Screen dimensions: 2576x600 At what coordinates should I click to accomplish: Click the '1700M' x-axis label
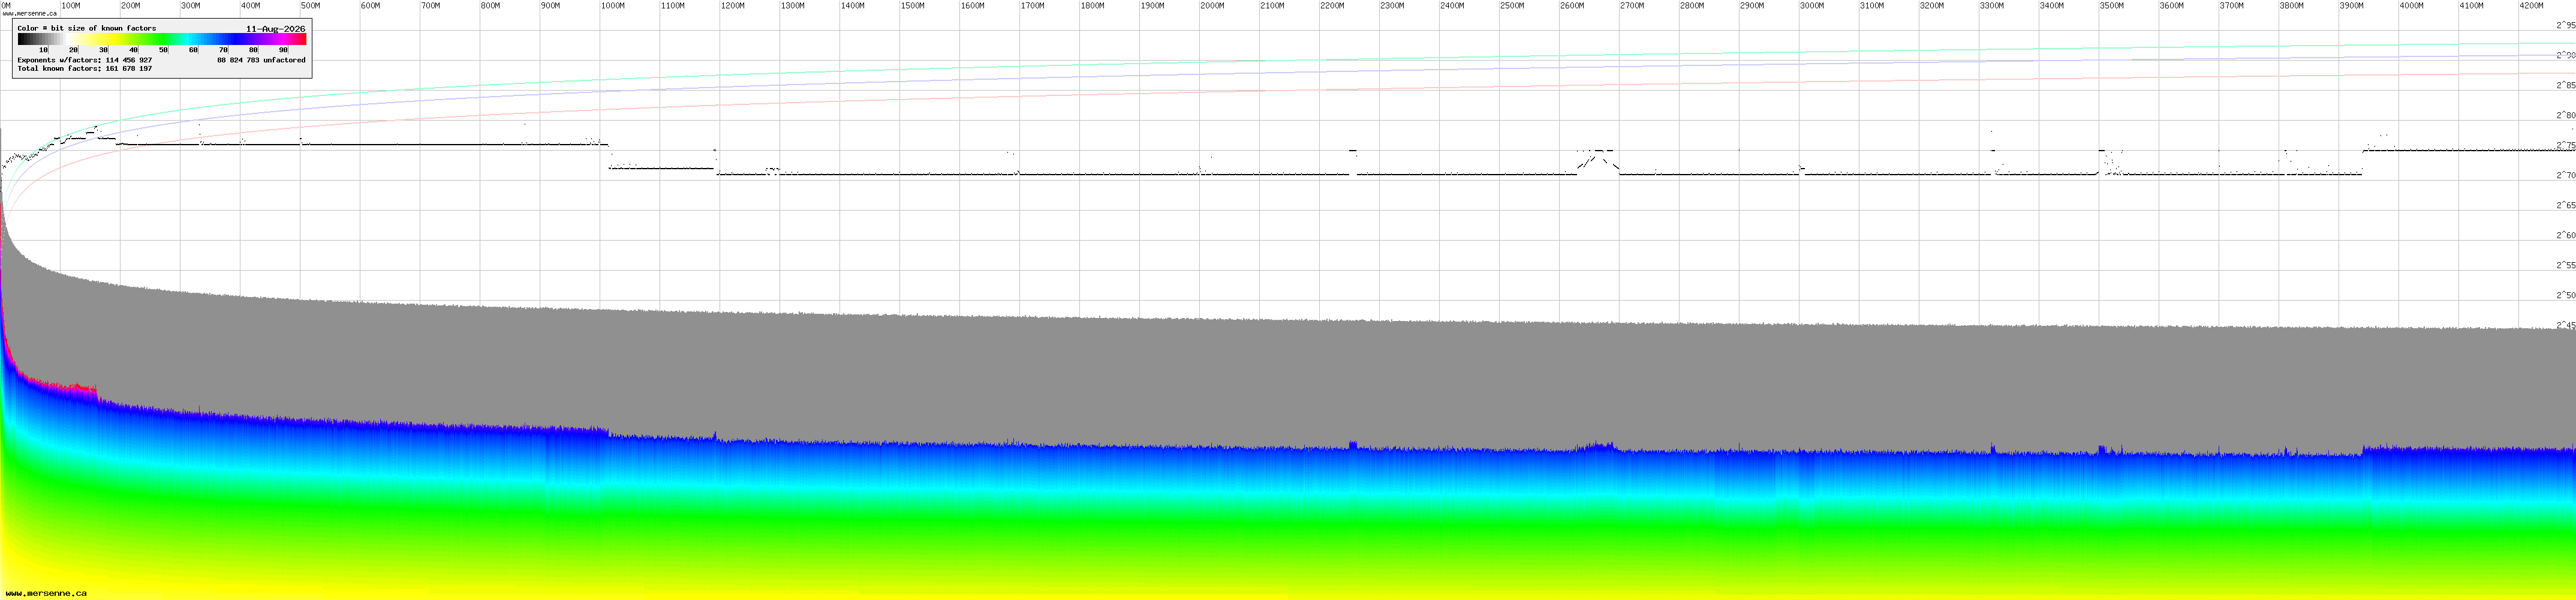click(1033, 6)
